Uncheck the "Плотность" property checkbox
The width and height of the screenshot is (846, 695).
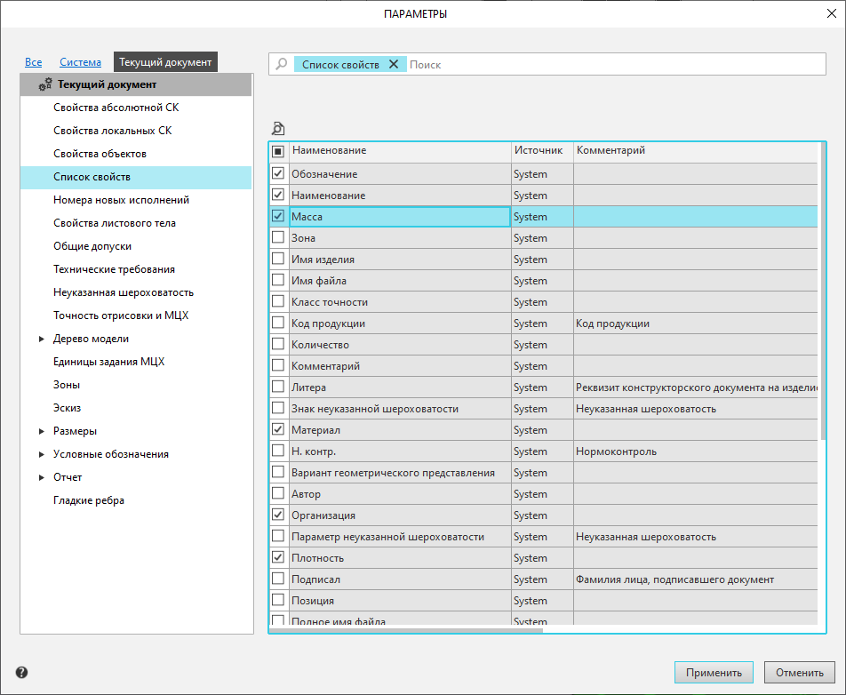278,557
